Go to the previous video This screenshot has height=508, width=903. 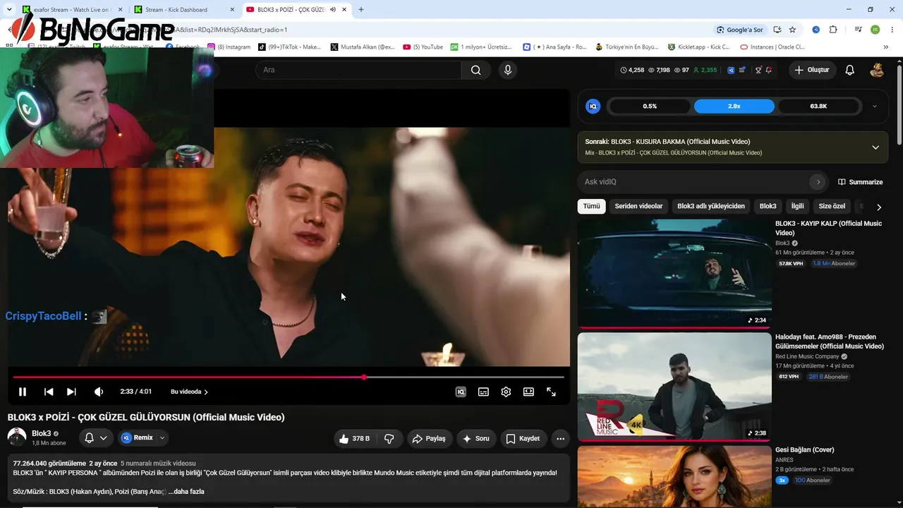coord(49,392)
